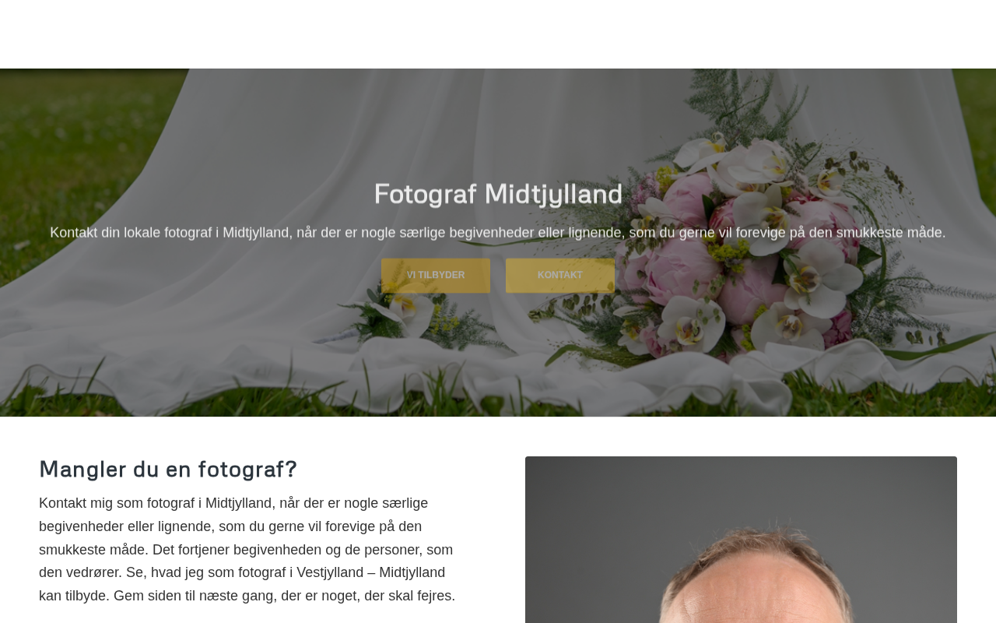Select the Fotograf Midtjylland hero heading
The width and height of the screenshot is (996, 623).
498,194
